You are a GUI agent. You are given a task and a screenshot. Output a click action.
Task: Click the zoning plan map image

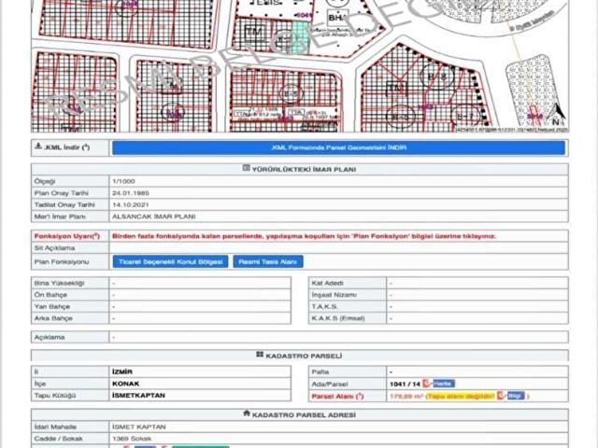[300, 66]
